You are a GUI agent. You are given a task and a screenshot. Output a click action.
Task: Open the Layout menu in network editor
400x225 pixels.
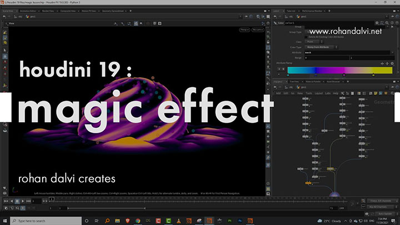click(319, 93)
